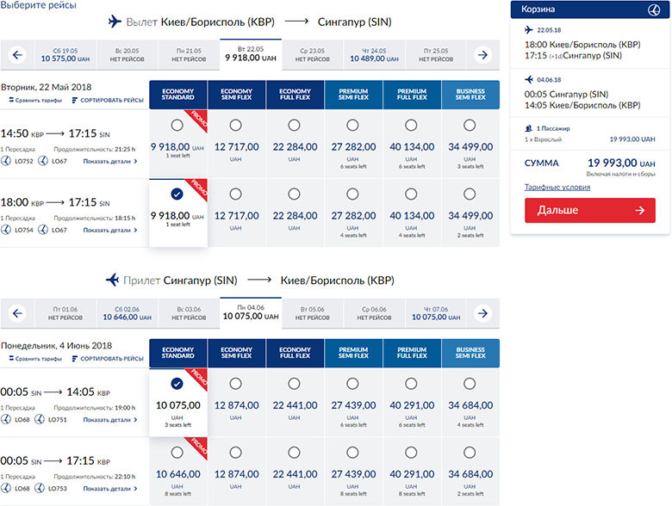Click the next dates arrow for return
The image size is (672, 506).
[x=483, y=313]
